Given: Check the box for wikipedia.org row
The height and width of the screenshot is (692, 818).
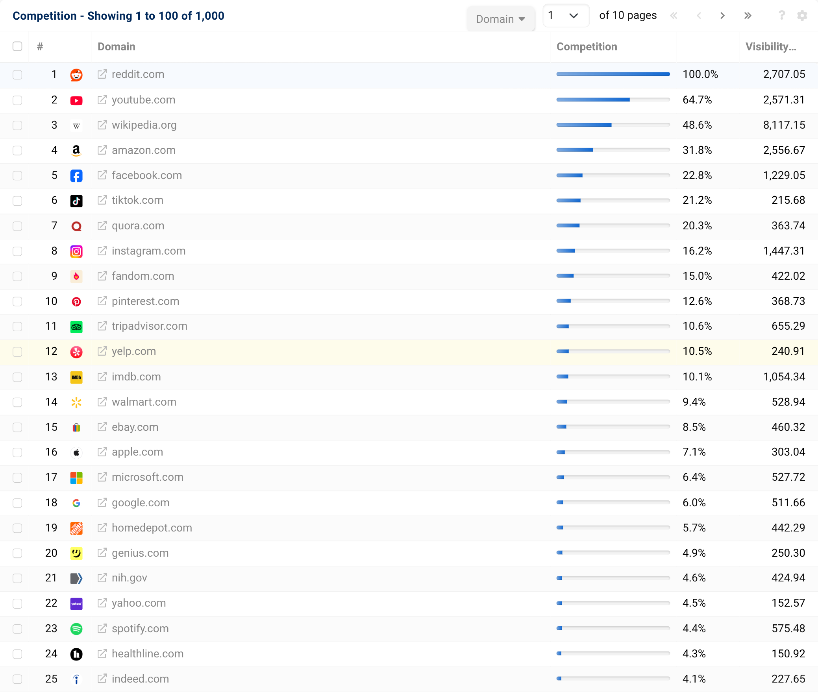Looking at the screenshot, I should click(17, 125).
